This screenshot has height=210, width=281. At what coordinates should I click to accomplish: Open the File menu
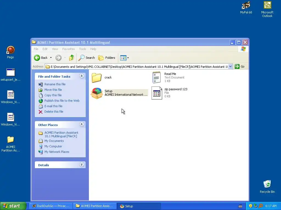pyautogui.click(x=36, y=49)
